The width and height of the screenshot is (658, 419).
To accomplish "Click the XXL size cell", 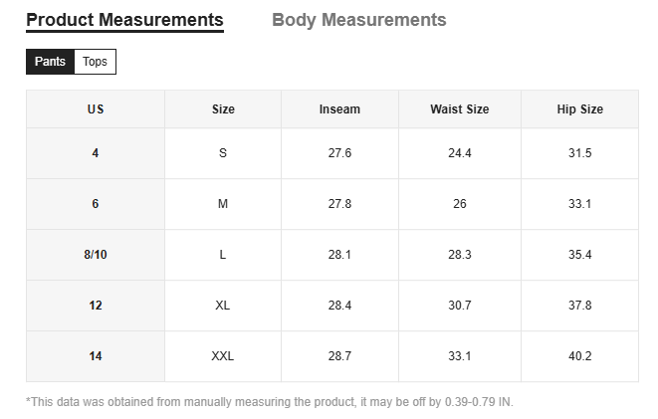I will 223,356.
